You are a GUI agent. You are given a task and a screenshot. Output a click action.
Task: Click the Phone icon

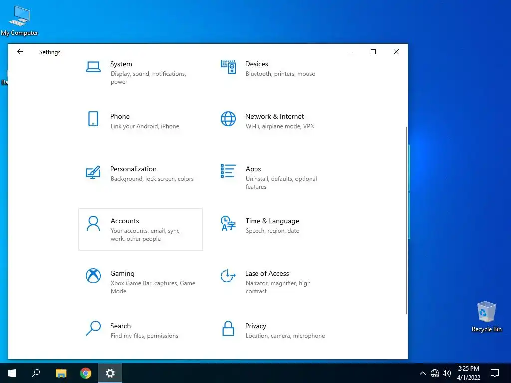(93, 119)
